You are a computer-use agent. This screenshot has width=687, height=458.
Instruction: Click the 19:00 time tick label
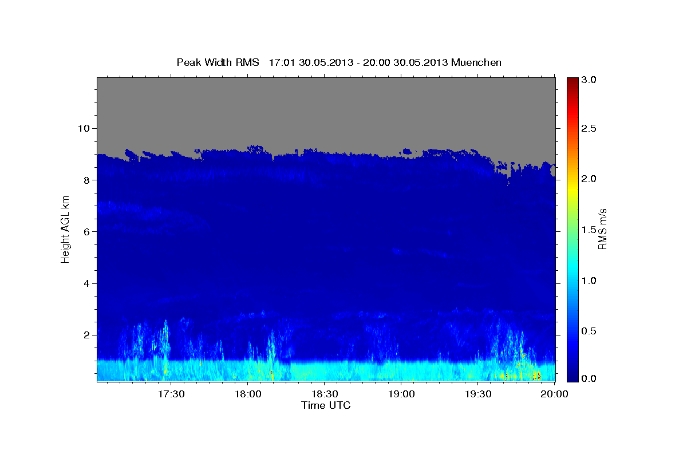[x=401, y=394]
